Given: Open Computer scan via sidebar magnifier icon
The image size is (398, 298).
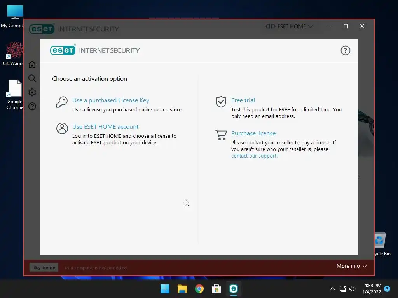Looking at the screenshot, I should click(x=32, y=78).
